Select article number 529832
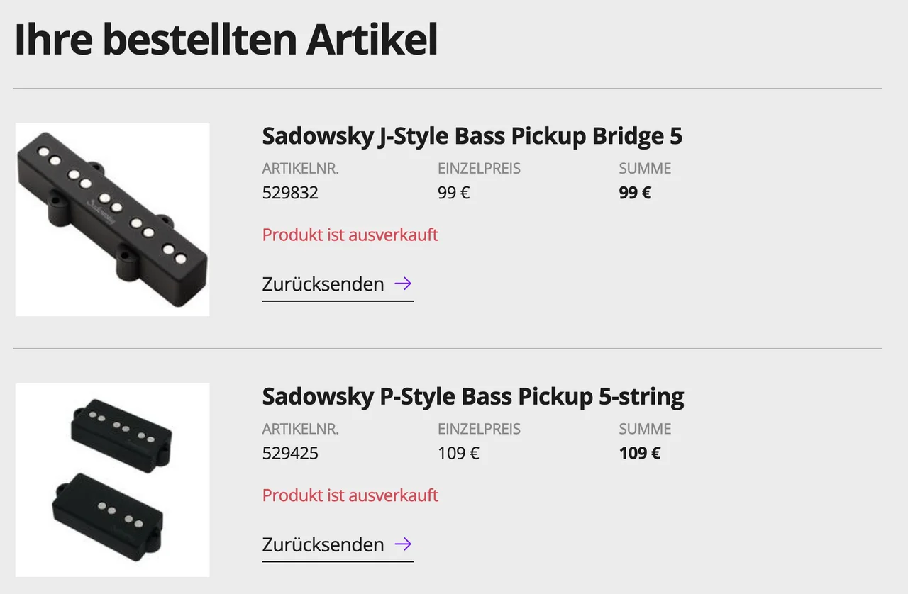Screen dimensions: 908x594 (290, 193)
